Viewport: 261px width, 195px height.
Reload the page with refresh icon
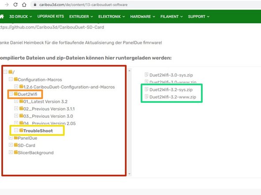[15, 5]
